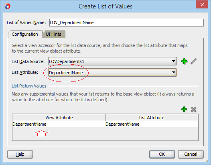Click the View Attribute column header
This screenshot has height=165, width=211.
(59, 118)
